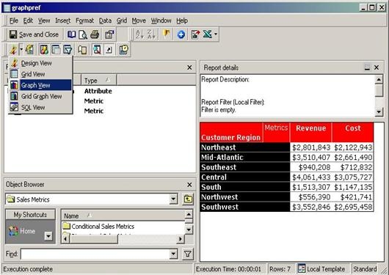Viewport: 389px width, 275px height.
Task: Click the Home shortcut icon
Action: point(22,231)
